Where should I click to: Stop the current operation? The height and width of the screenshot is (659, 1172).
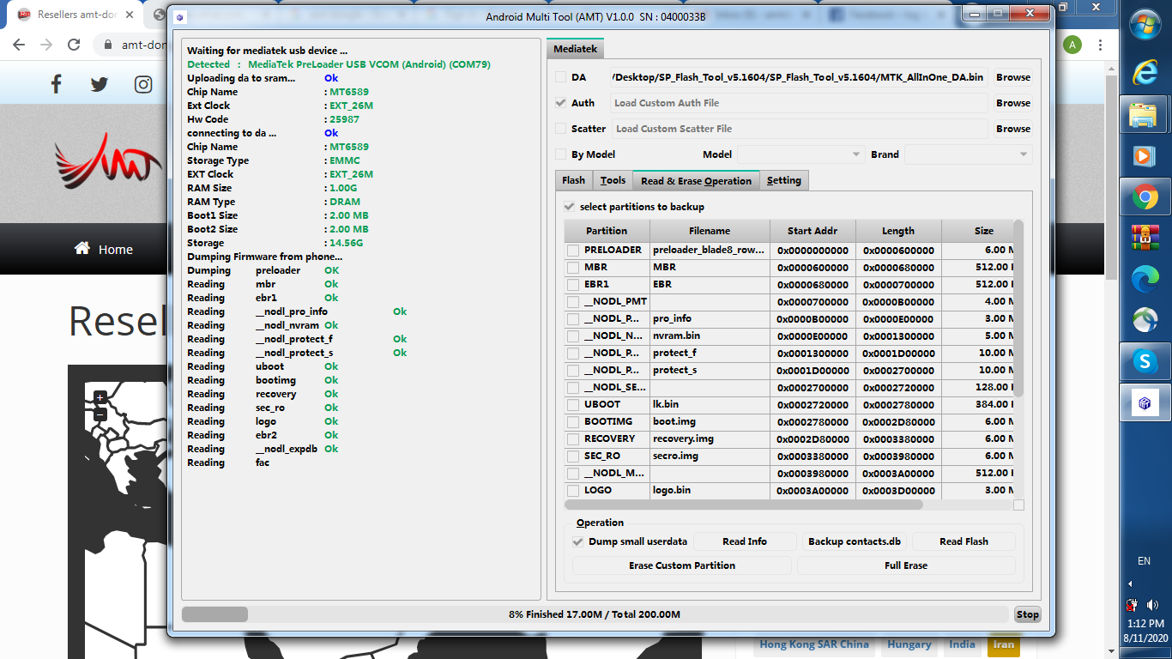[1028, 614]
